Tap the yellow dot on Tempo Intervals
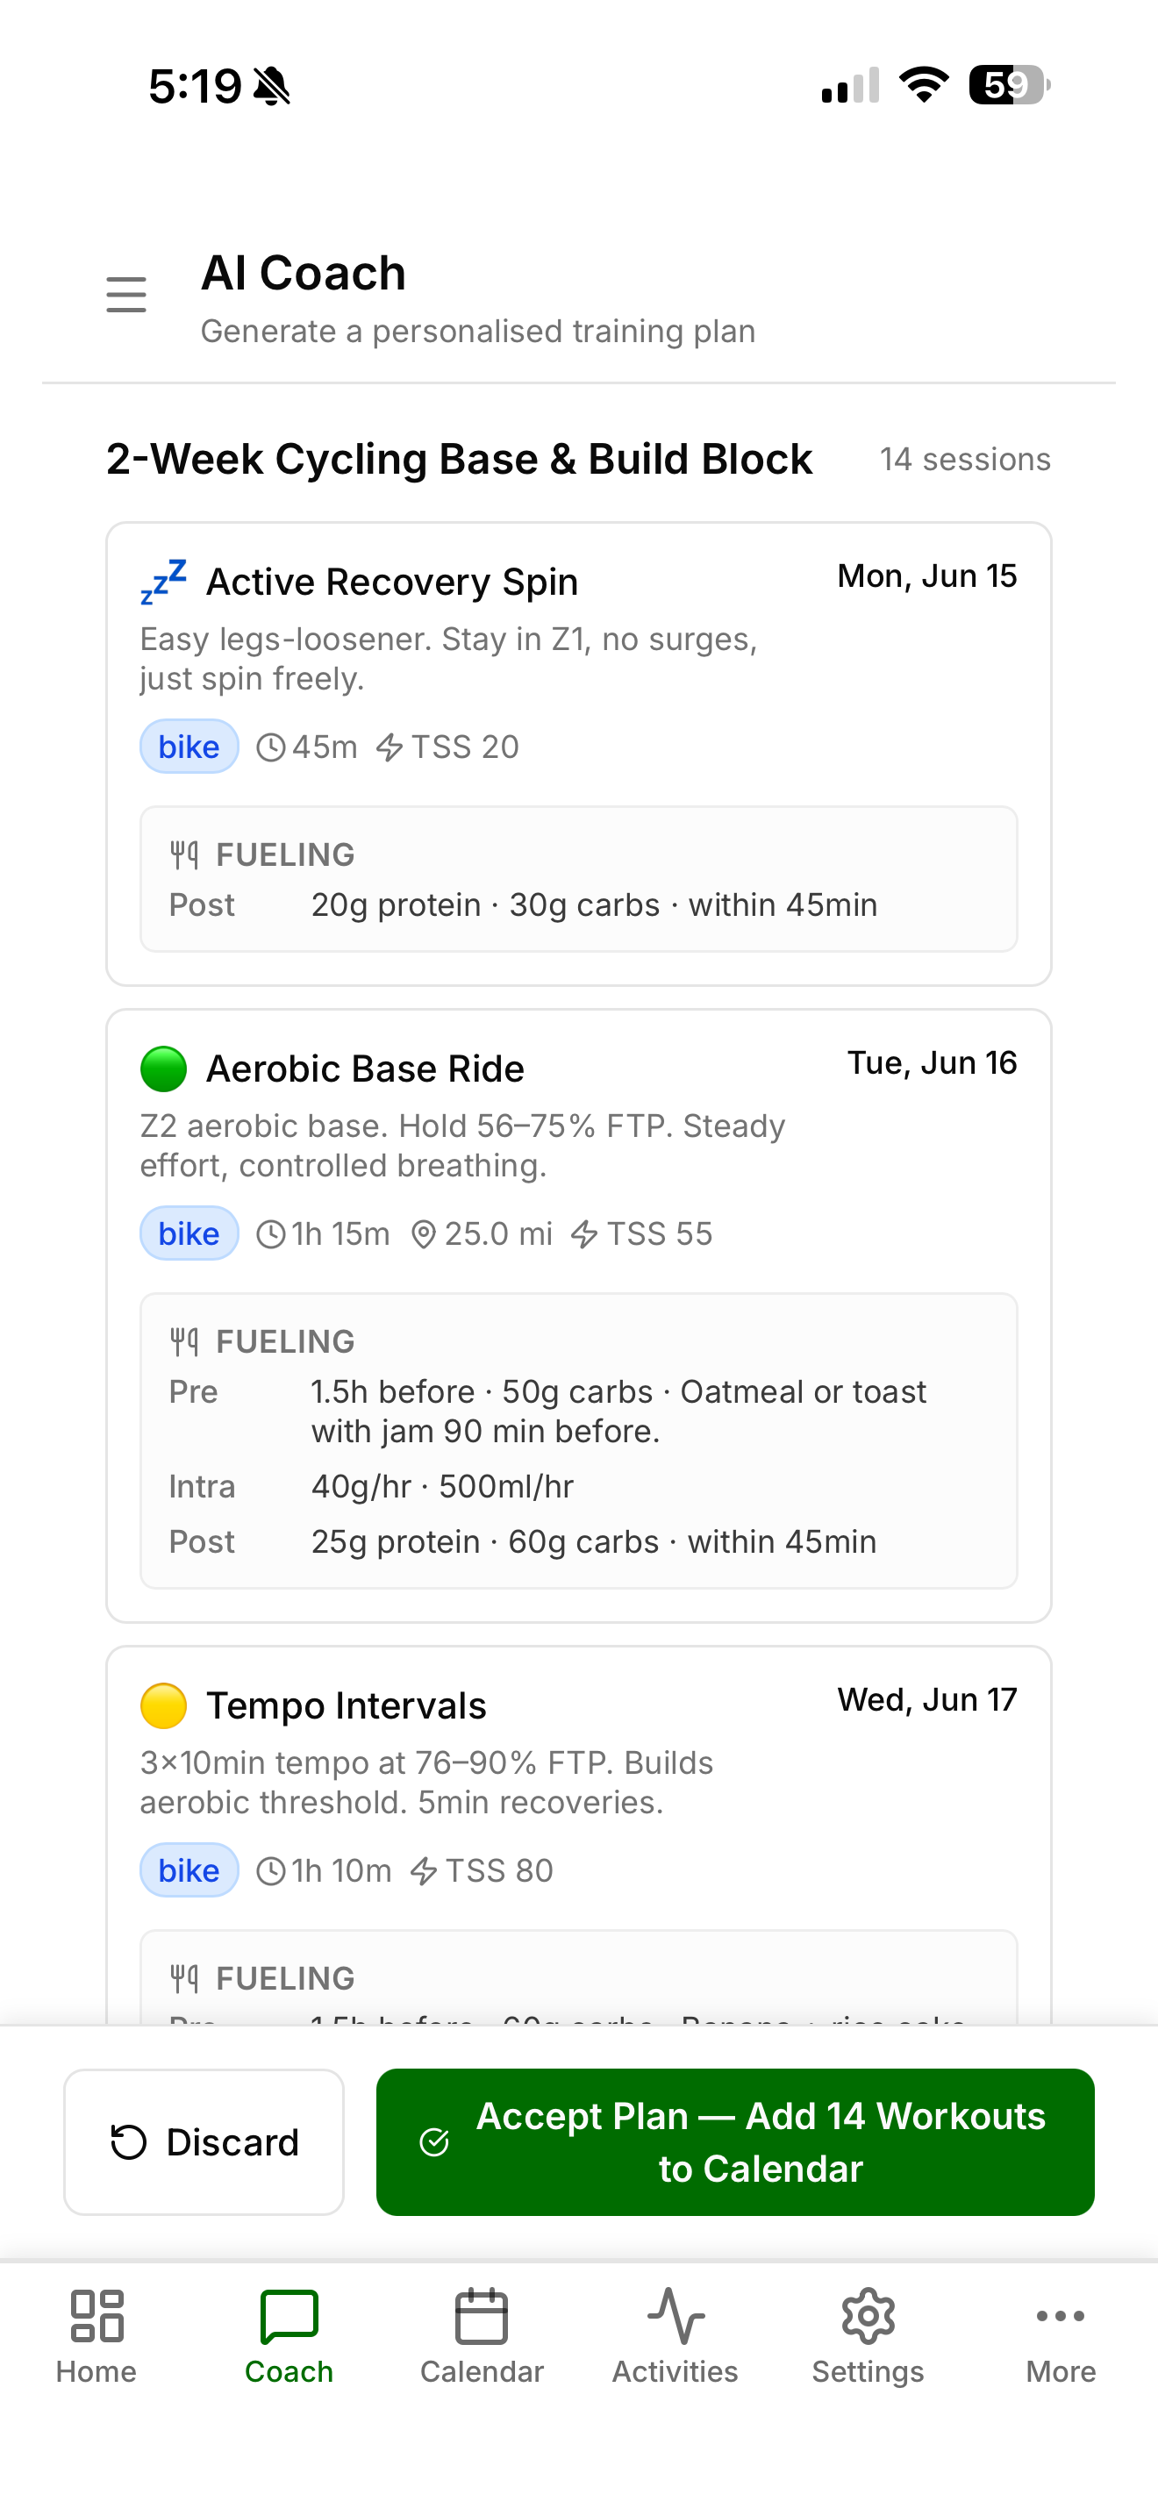The image size is (1158, 2516). click(x=163, y=1705)
